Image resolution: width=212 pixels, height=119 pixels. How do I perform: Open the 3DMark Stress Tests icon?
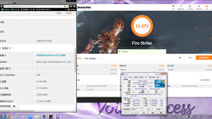click(x=190, y=6)
